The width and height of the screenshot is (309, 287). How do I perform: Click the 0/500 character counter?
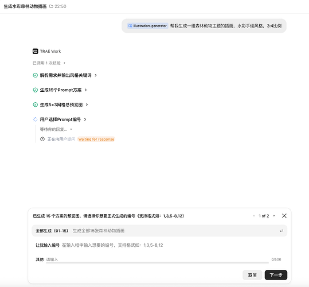[276, 259]
